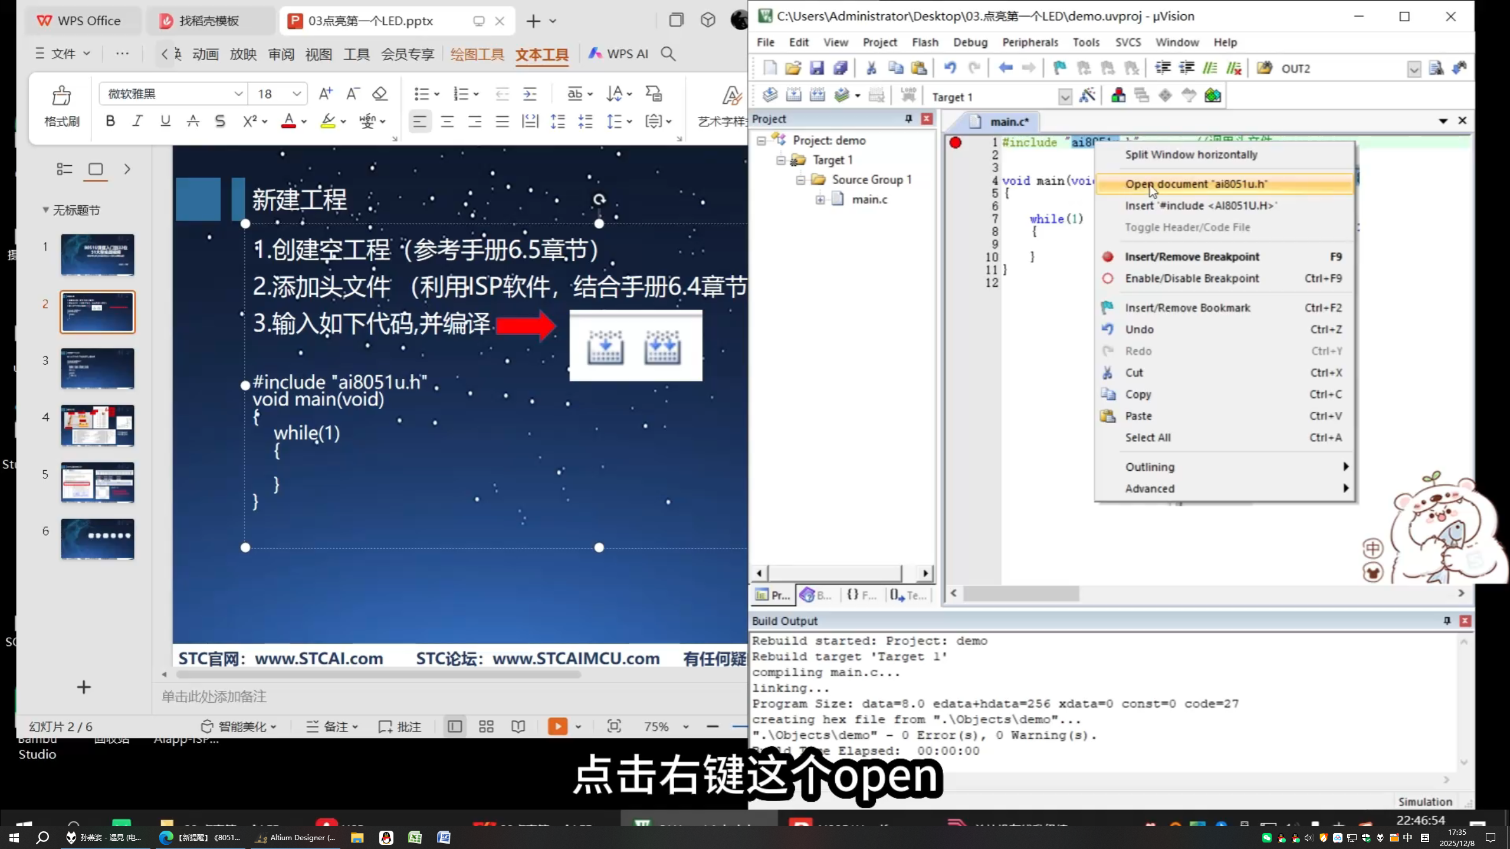Select slide 4 thumbnail in the panel

[97, 425]
